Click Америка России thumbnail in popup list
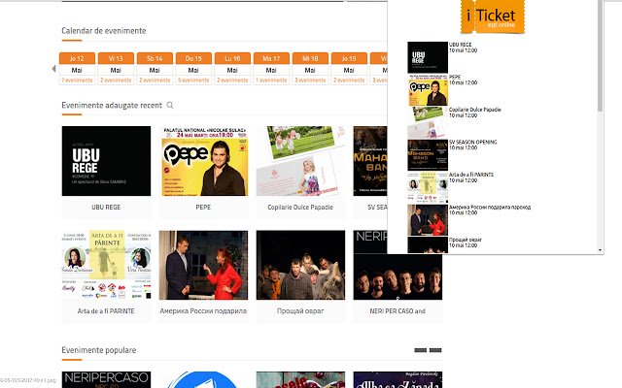Image resolution: width=622 pixels, height=388 pixels. click(428, 220)
